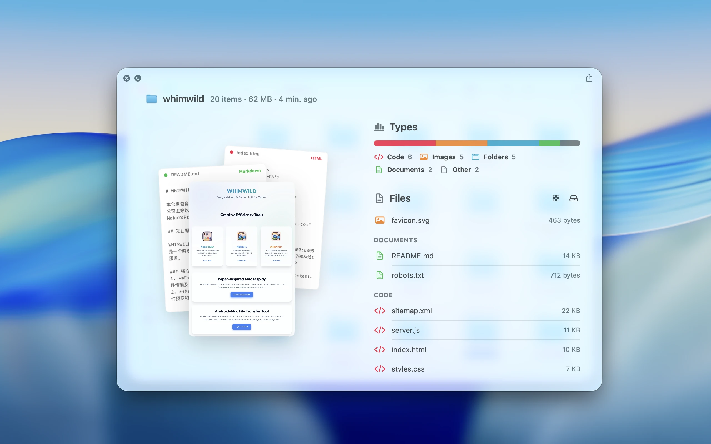Click the Documents type legend icon
711x444 pixels.
pyautogui.click(x=379, y=170)
